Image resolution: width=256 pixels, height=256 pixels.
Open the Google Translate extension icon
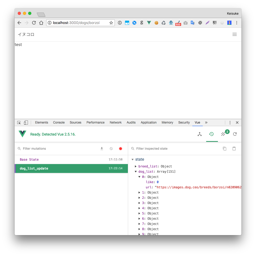tap(193, 23)
